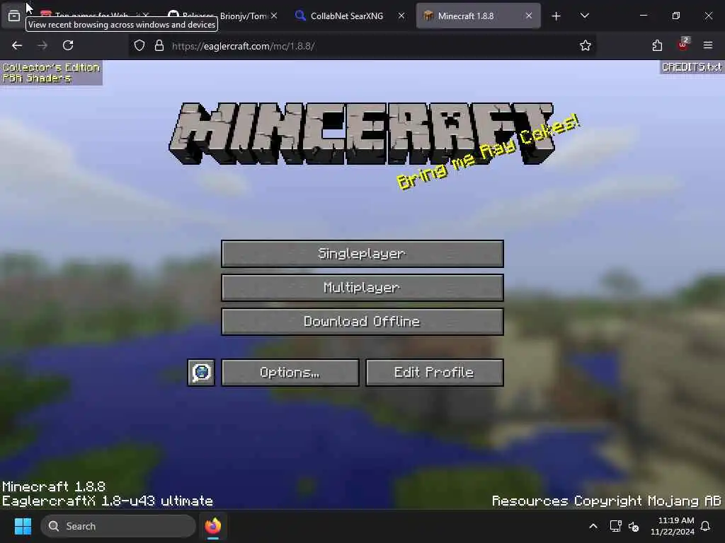Click Resources Copyright Mojang AB text
Viewport: 725px width, 543px height.
point(607,501)
